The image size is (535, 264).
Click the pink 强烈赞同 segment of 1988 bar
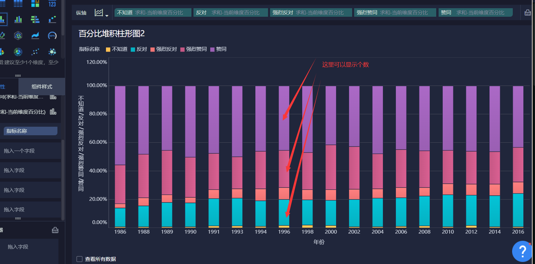pos(144,176)
